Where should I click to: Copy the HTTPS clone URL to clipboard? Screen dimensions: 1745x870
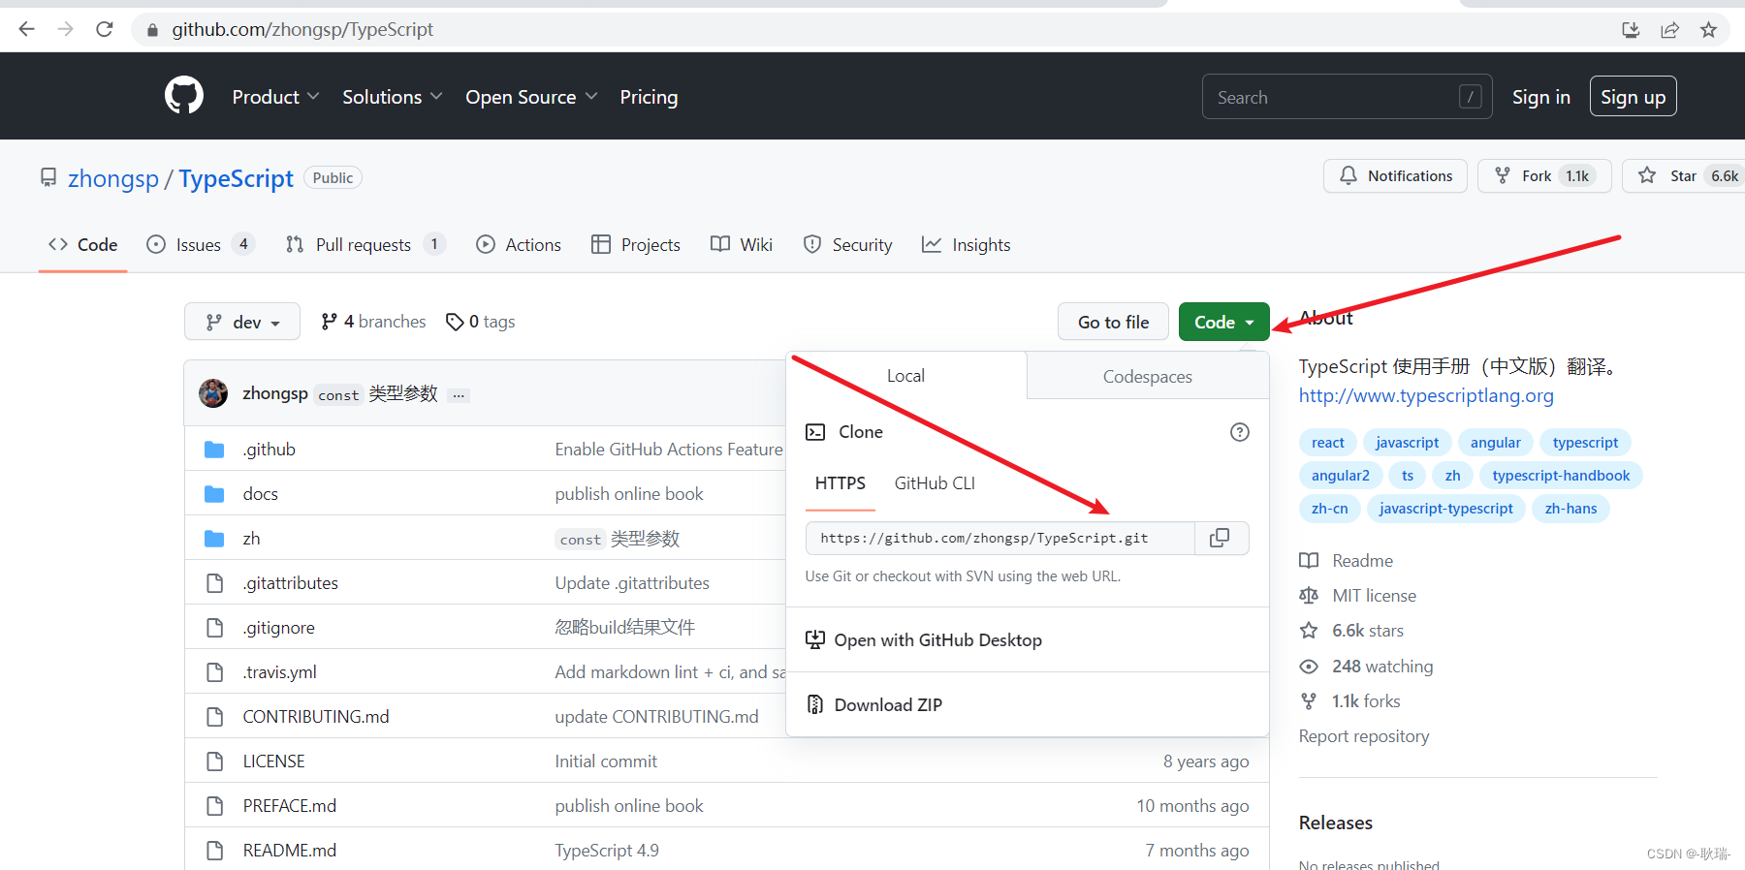[x=1221, y=538]
